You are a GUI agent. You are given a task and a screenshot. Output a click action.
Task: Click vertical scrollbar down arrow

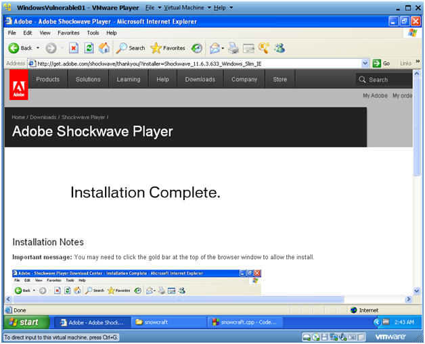(417, 291)
